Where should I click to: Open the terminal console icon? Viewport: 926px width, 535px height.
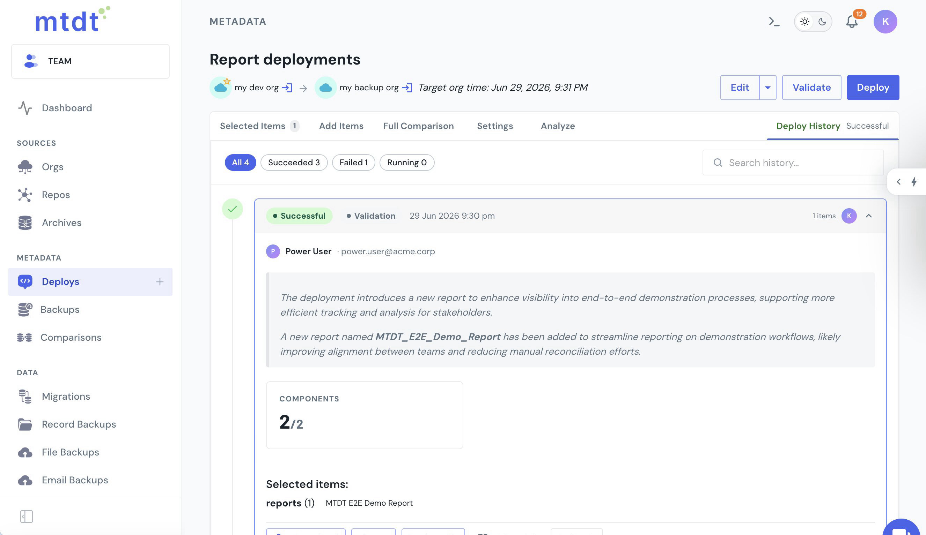click(774, 22)
